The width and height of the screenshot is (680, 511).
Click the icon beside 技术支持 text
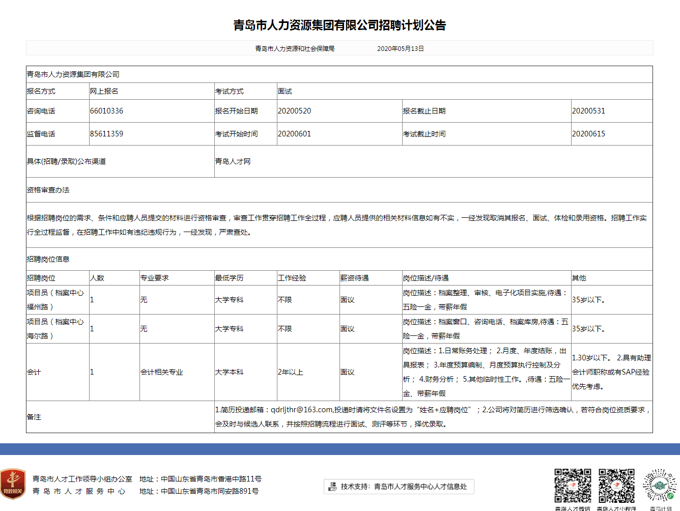click(x=332, y=487)
